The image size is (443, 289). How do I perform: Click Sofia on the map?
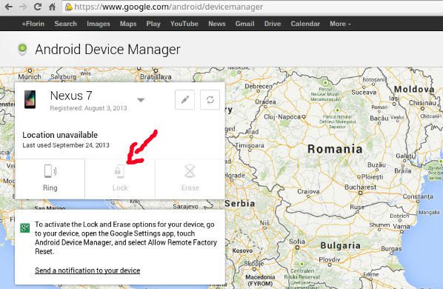pyautogui.click(x=297, y=242)
